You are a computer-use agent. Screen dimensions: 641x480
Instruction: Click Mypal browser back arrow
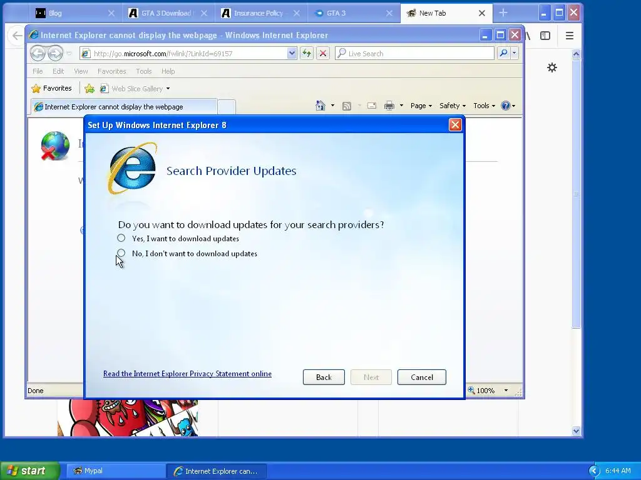click(16, 36)
